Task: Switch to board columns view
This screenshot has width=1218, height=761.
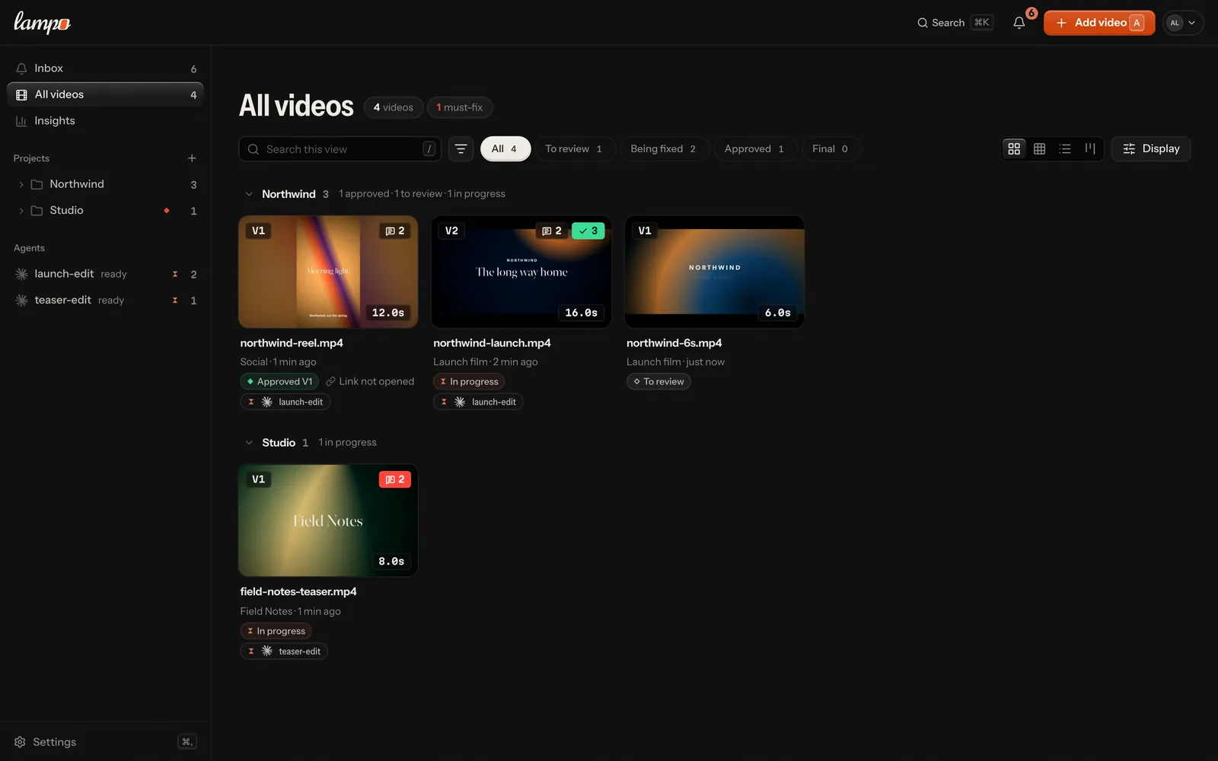Action: (1090, 149)
